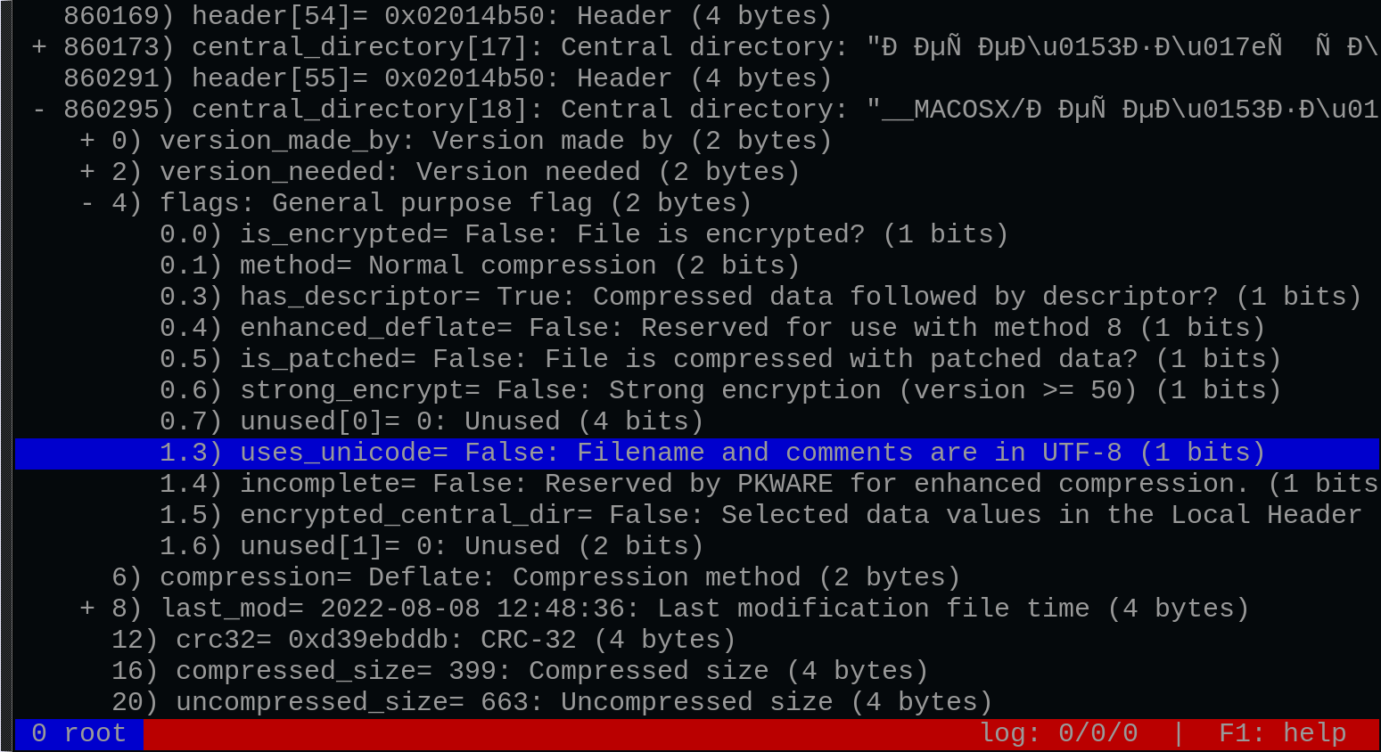This screenshot has width=1381, height=752.
Task: Collapse the central_directory[18] entry
Action: 38,110
